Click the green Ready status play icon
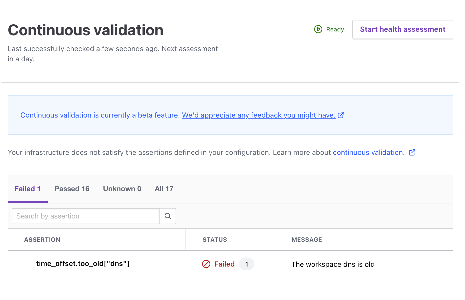This screenshot has height=300, width=465. (x=318, y=29)
